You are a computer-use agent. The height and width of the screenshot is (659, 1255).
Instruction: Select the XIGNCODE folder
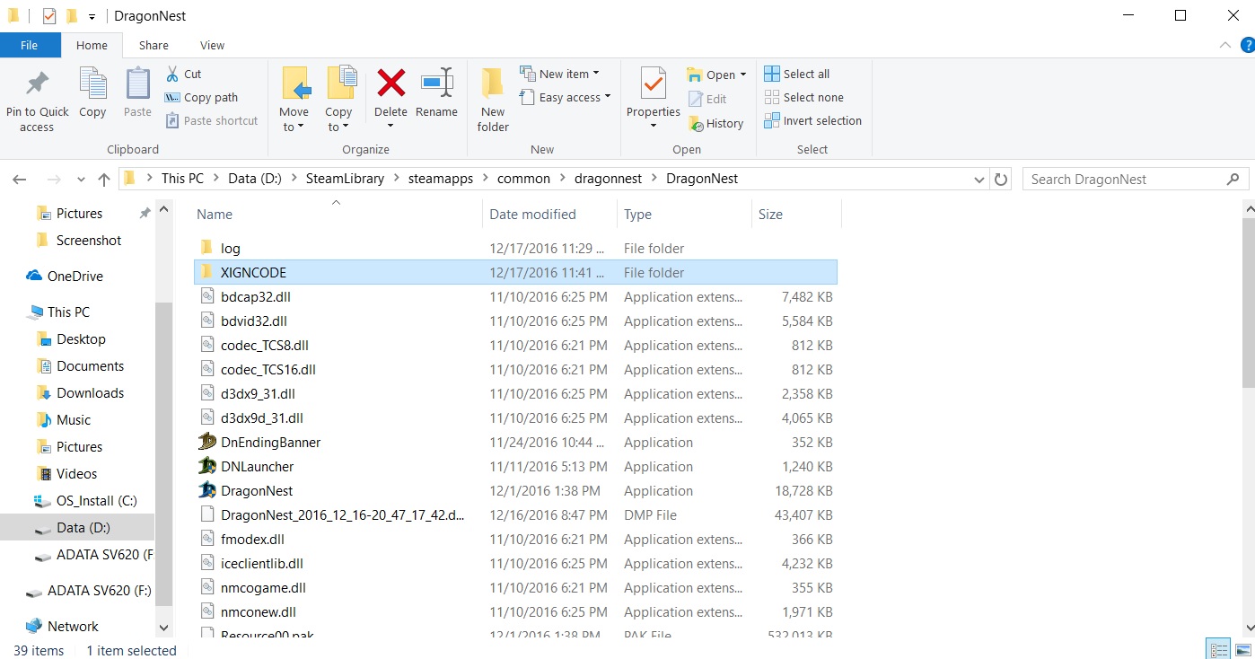point(515,272)
